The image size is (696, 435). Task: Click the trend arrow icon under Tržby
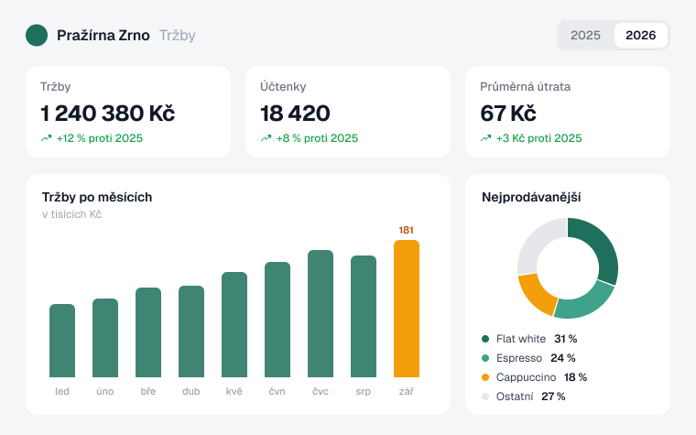point(46,138)
